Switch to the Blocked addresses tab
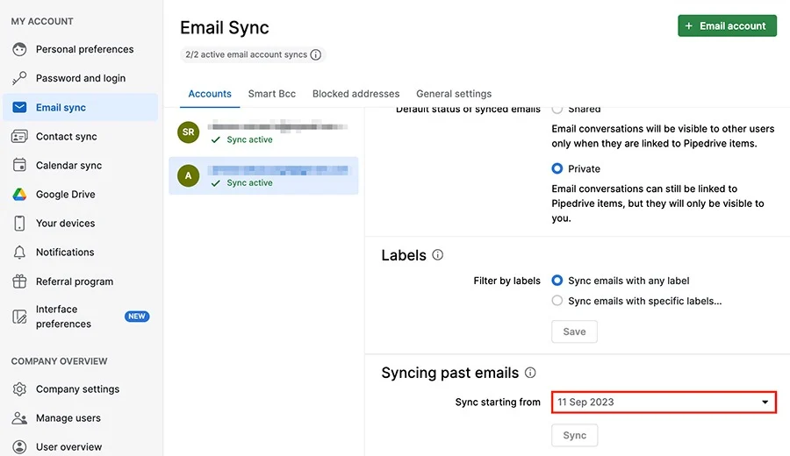790x456 pixels. tap(355, 94)
